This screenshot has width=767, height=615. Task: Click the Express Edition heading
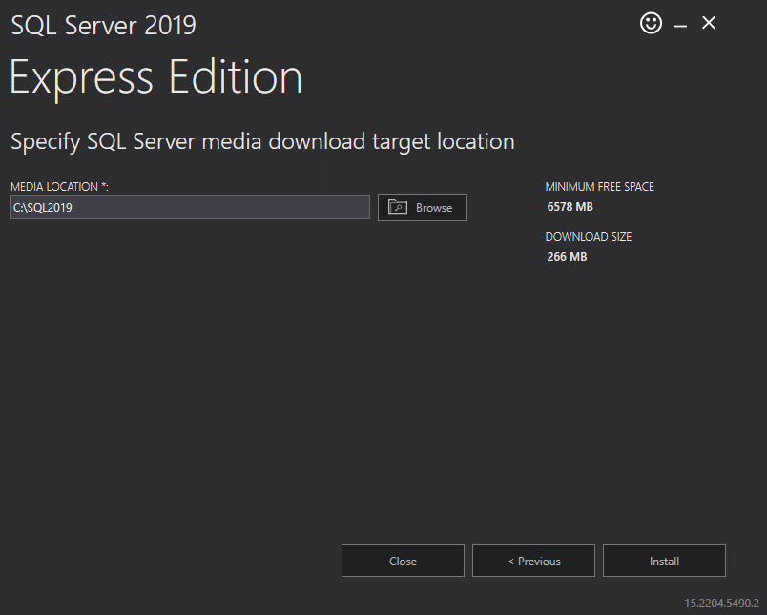pyautogui.click(x=155, y=76)
